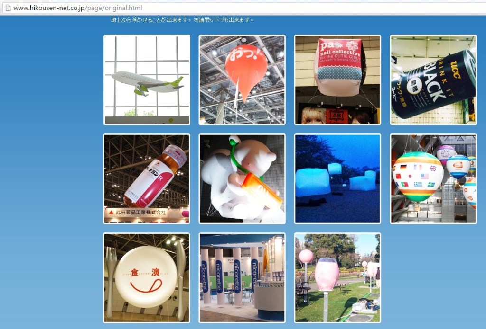Image resolution: width=486 pixels, height=329 pixels.
Task: View the glowing blue cubes night photo
Action: [x=337, y=178]
